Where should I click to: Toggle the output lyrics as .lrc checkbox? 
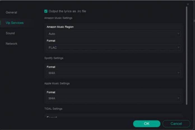(46, 11)
